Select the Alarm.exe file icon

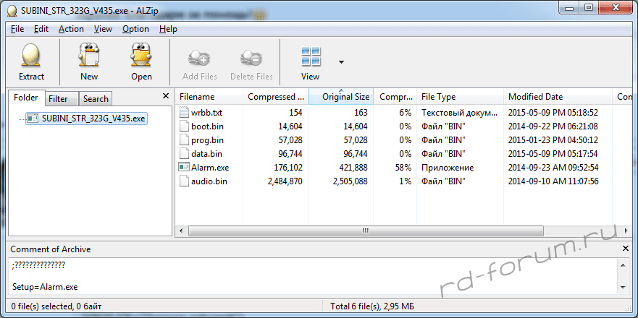[x=184, y=168]
